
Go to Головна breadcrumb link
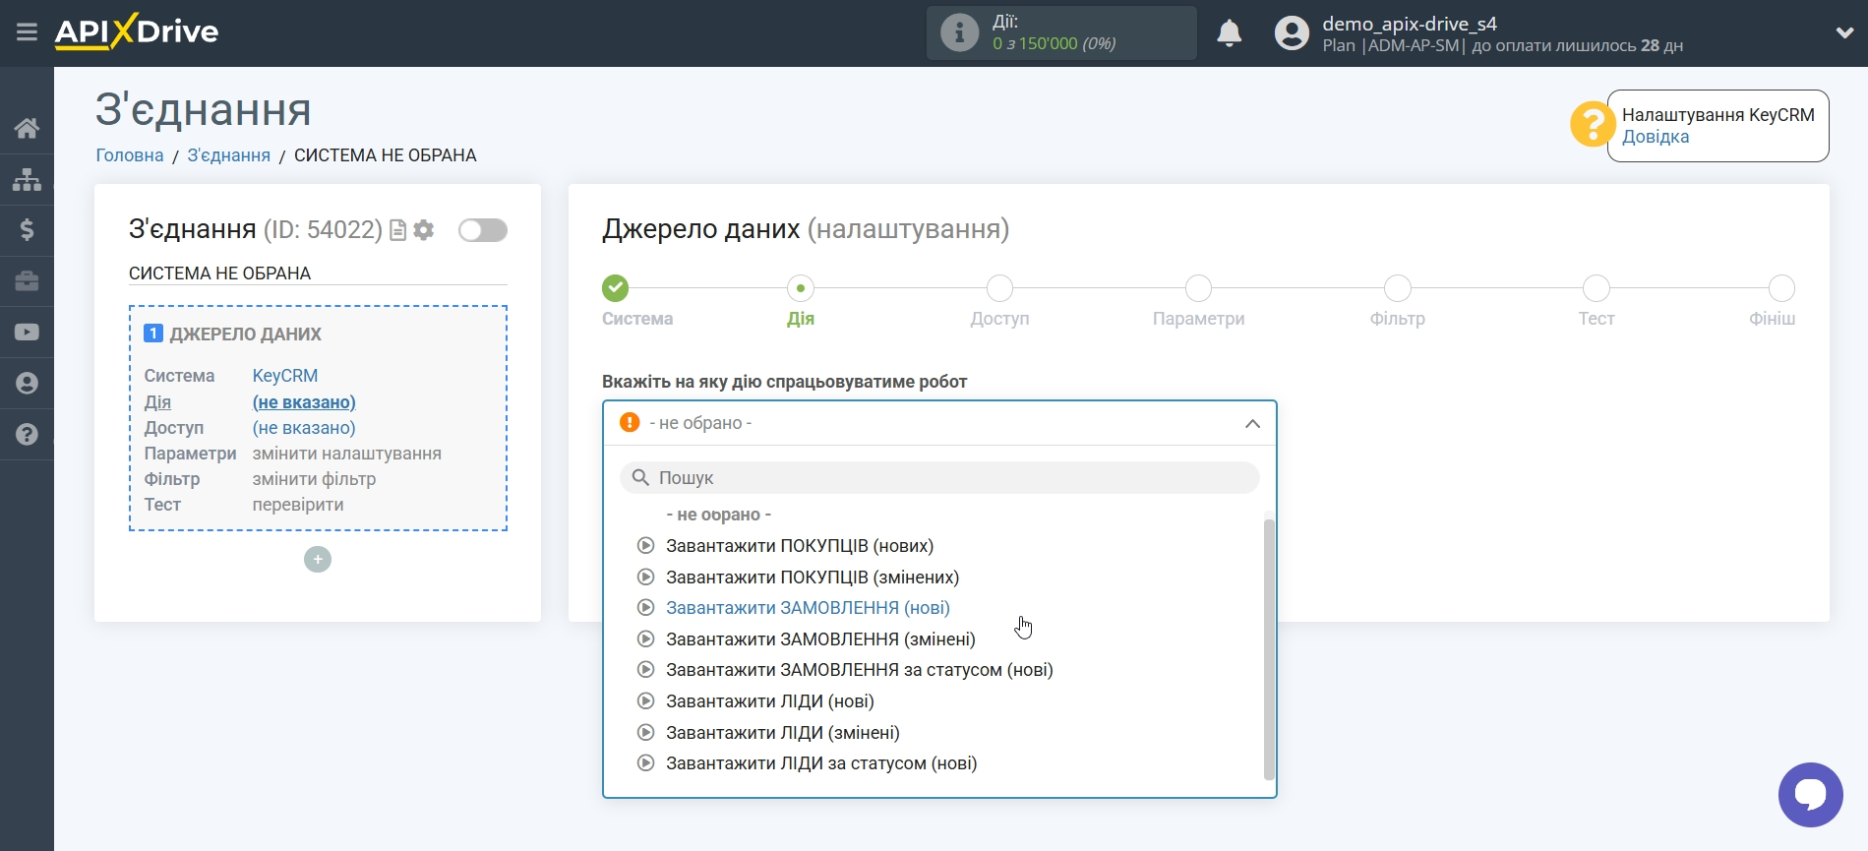(129, 155)
